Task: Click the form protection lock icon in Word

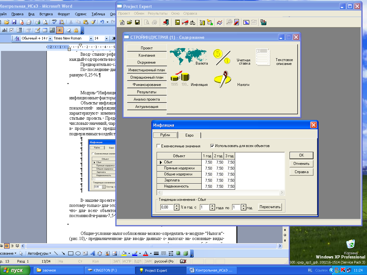Action: 76,30
